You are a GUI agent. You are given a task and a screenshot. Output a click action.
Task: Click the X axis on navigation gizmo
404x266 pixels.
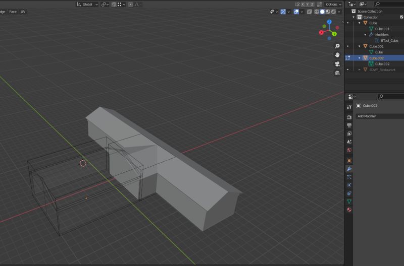coord(321,33)
